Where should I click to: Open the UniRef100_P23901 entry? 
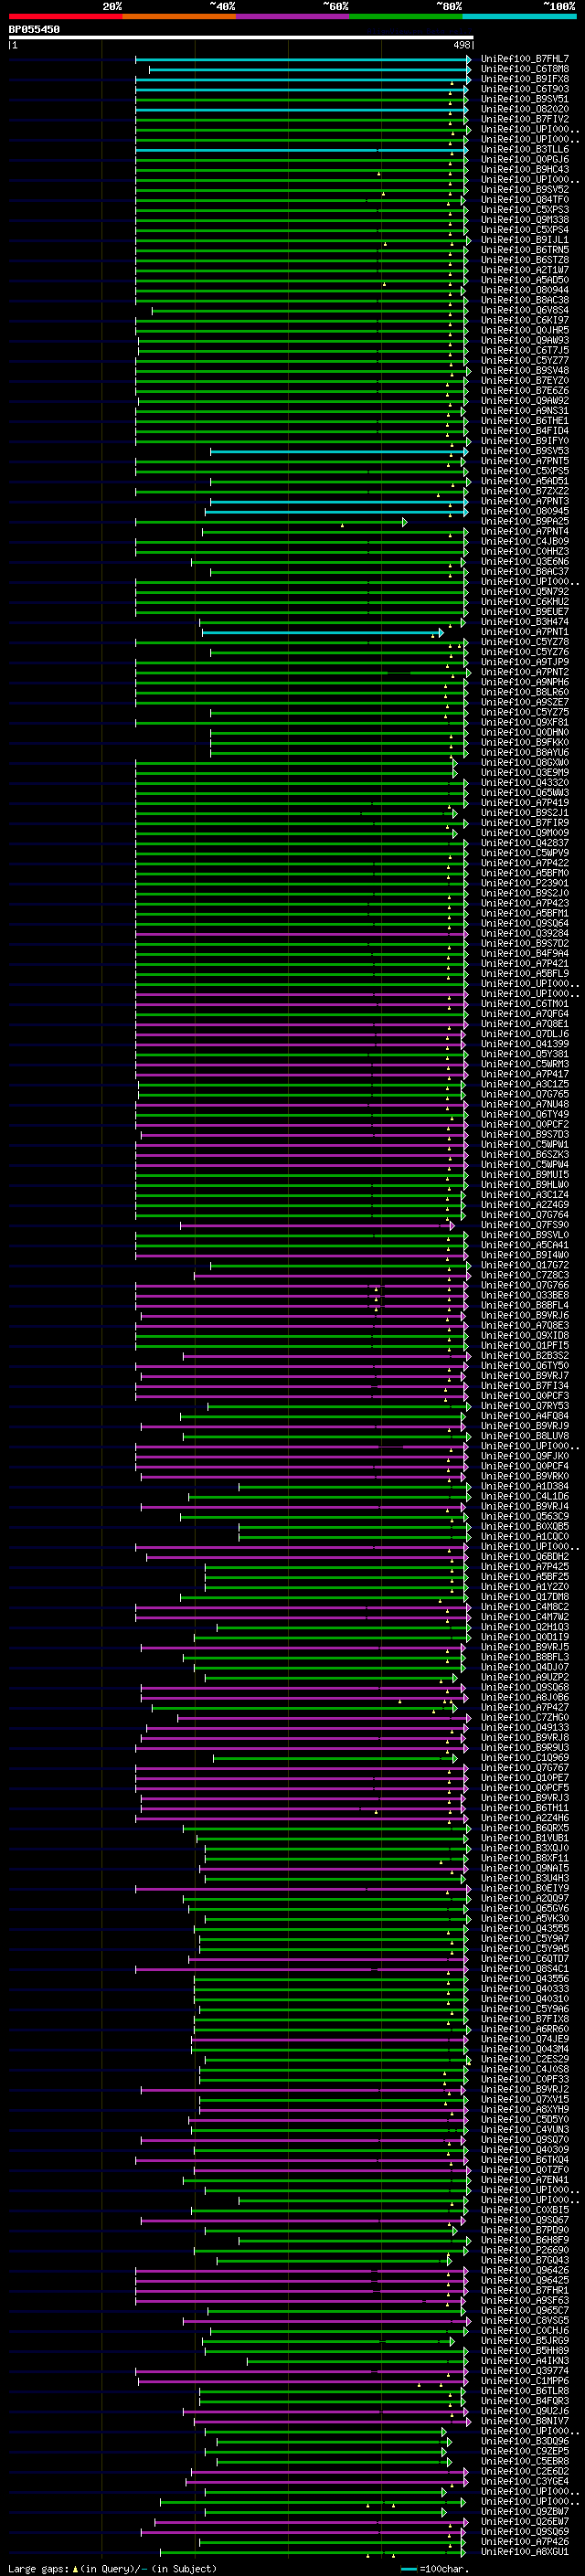(x=524, y=883)
